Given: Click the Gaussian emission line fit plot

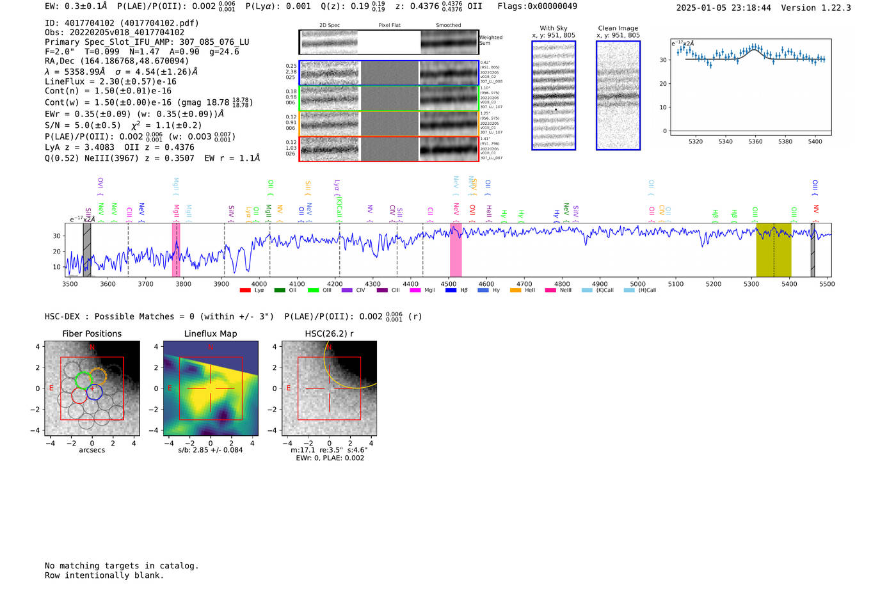Looking at the screenshot, I should tap(751, 87).
